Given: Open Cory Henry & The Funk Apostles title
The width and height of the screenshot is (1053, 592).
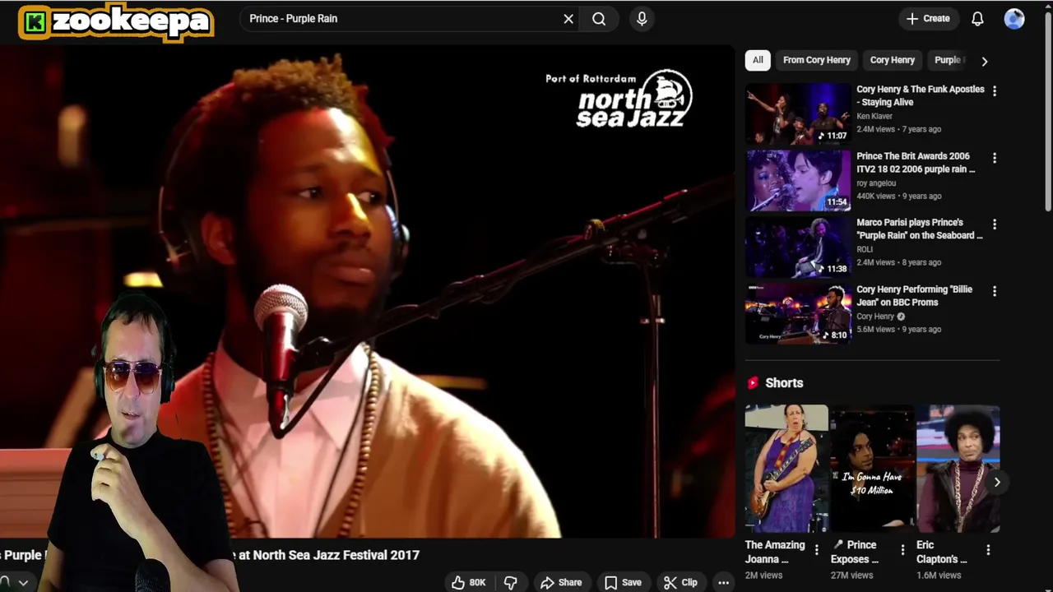Looking at the screenshot, I should (x=920, y=95).
